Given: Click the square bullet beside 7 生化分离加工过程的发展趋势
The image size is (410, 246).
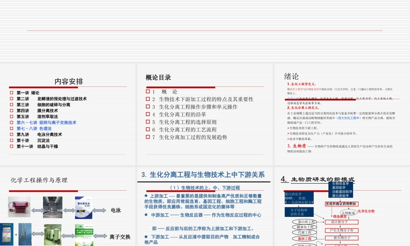Looking at the screenshot, I should pyautogui.click(x=148, y=137).
